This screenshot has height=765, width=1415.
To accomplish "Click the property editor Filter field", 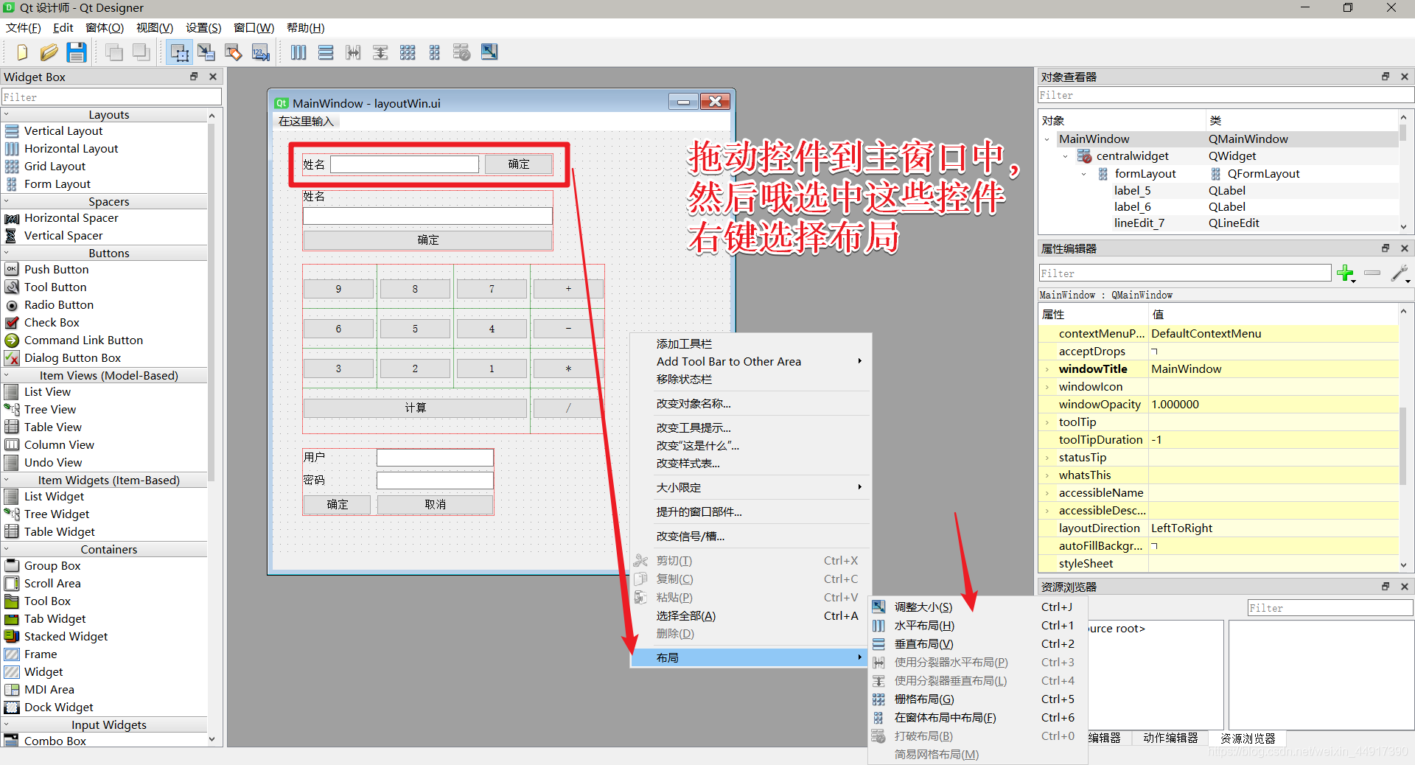I will (1185, 273).
